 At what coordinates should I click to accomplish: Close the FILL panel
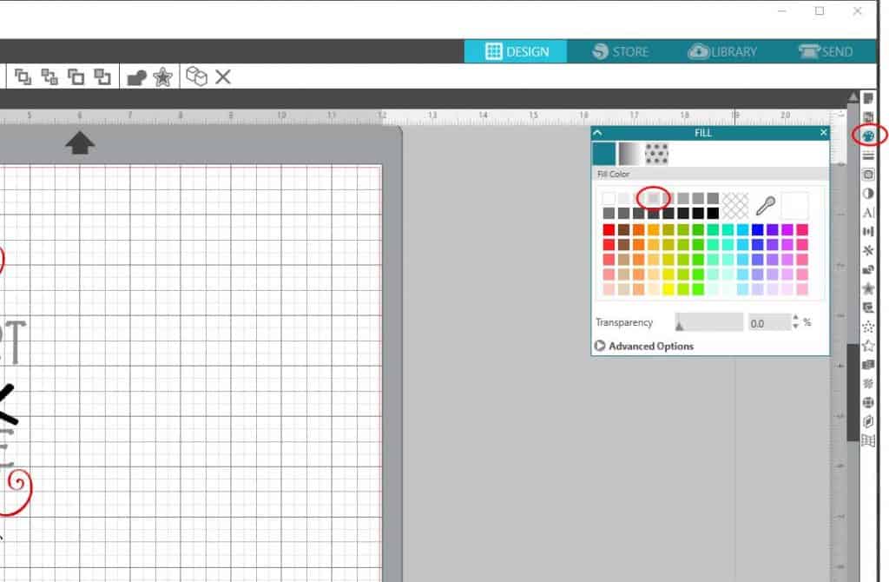tap(823, 133)
